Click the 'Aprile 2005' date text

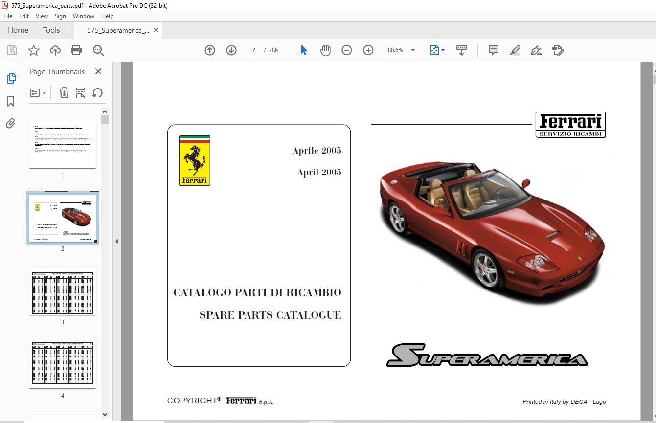[x=317, y=151]
